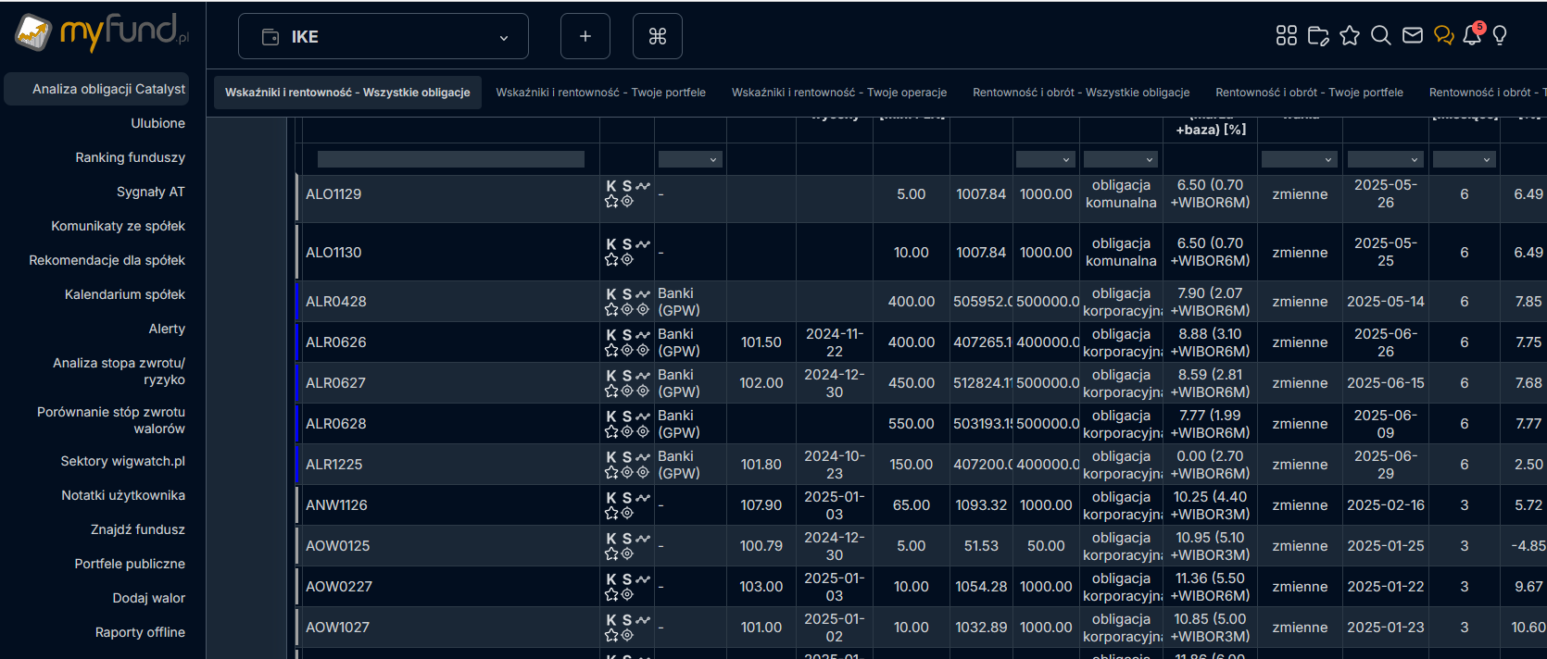Open the filter dropdown above obligacja type column
This screenshot has height=659, width=1547.
pyautogui.click(x=1120, y=159)
